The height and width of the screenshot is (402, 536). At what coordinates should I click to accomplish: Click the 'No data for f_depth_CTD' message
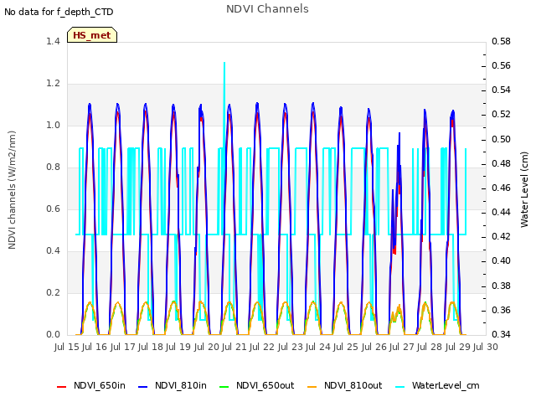coord(59,12)
